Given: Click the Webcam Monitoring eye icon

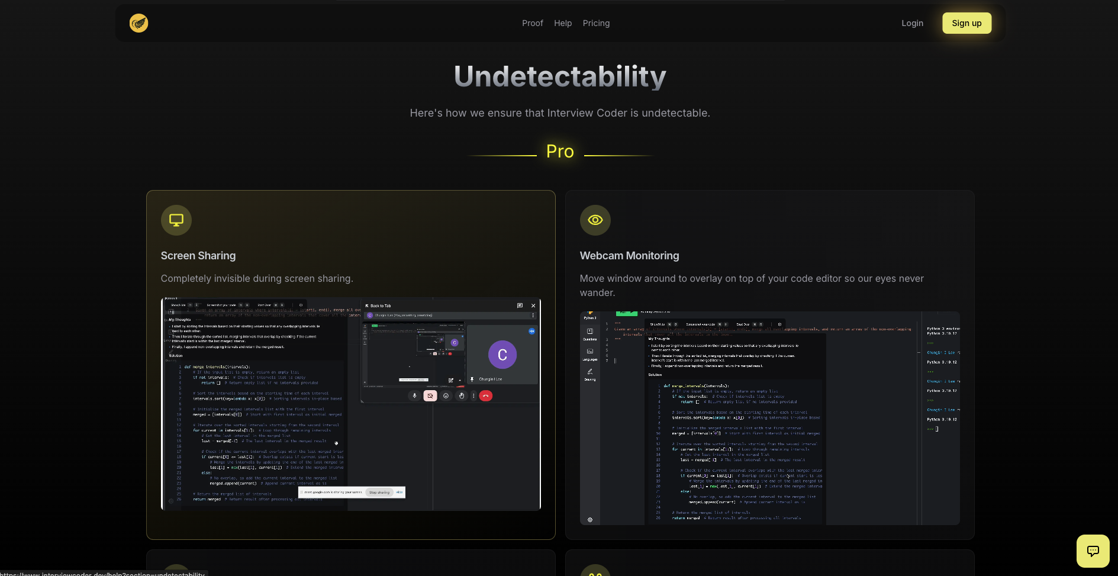Looking at the screenshot, I should [595, 220].
